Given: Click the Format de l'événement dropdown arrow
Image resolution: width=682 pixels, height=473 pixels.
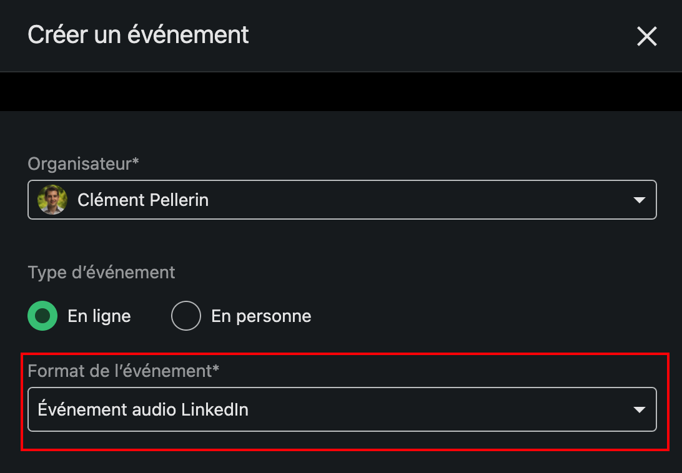Looking at the screenshot, I should click(638, 410).
